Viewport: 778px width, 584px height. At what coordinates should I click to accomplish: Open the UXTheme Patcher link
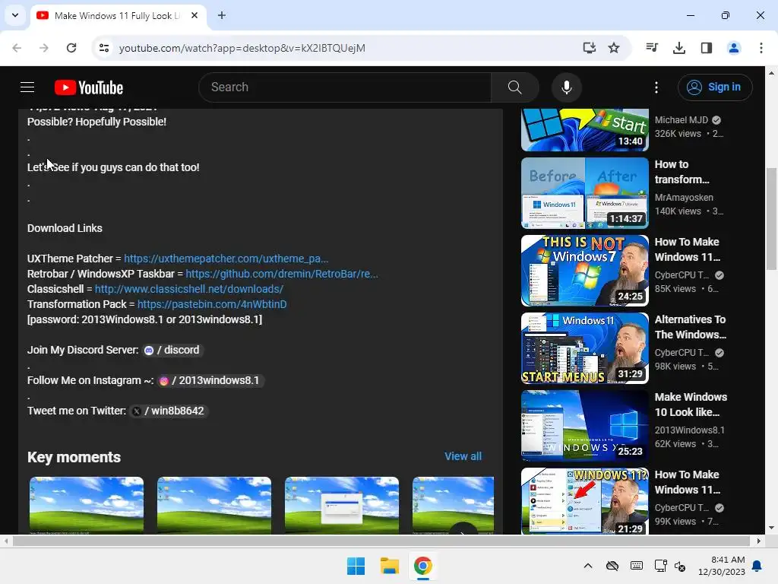coord(226,259)
